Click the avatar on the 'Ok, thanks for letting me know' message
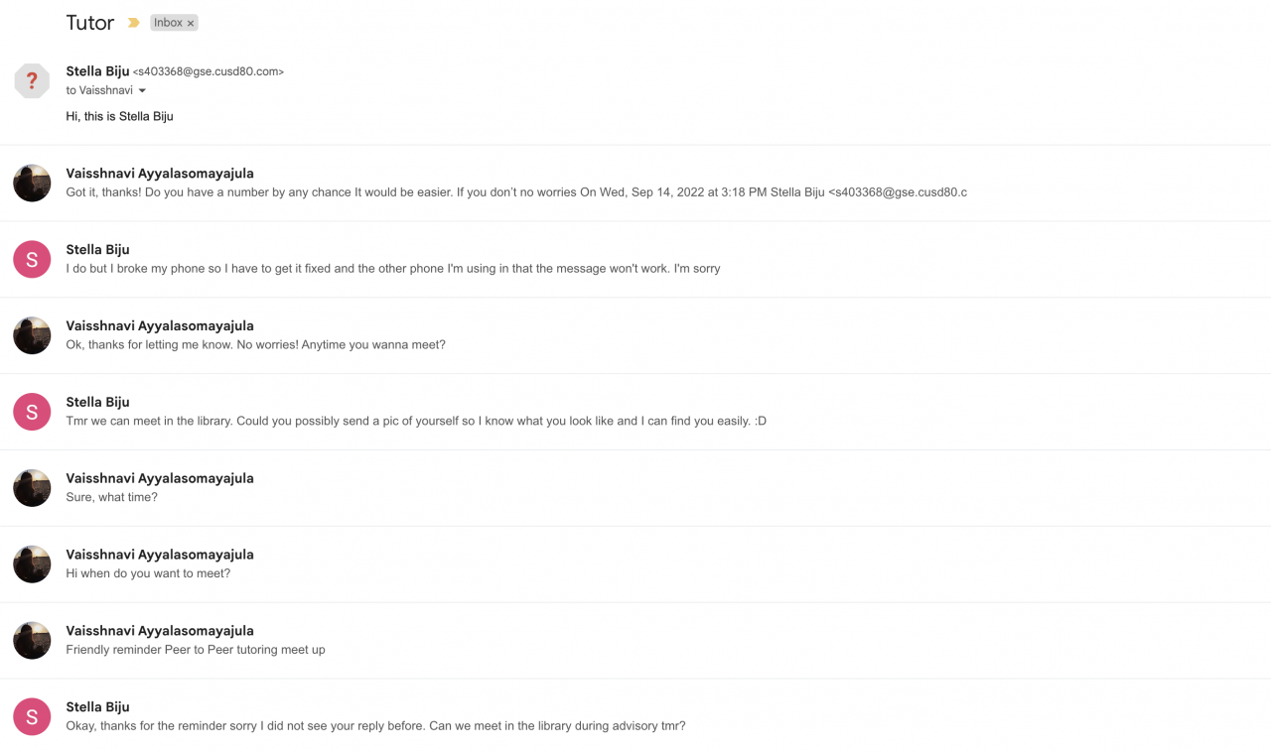Screen dimensions: 1271x752 pos(32,336)
